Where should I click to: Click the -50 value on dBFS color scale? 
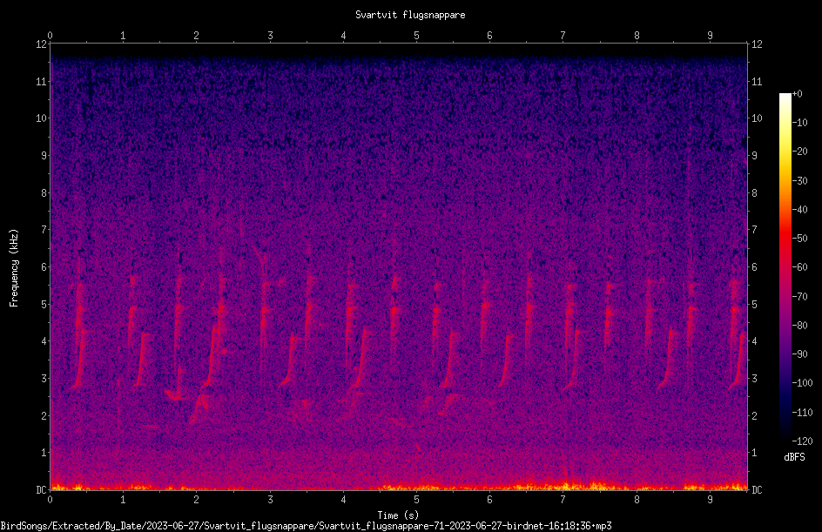pos(799,238)
